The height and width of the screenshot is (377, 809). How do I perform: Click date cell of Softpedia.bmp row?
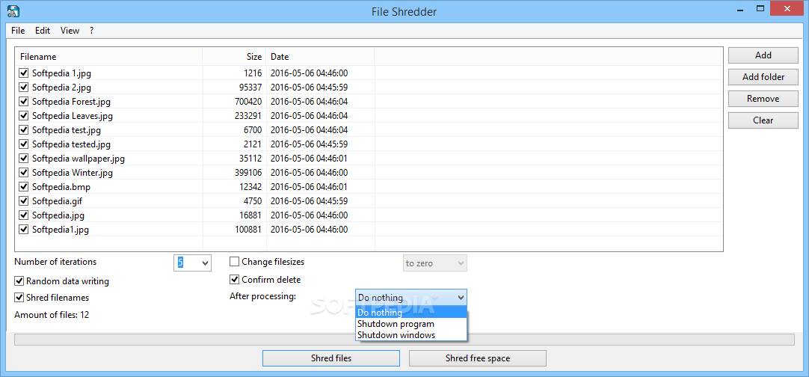(309, 186)
